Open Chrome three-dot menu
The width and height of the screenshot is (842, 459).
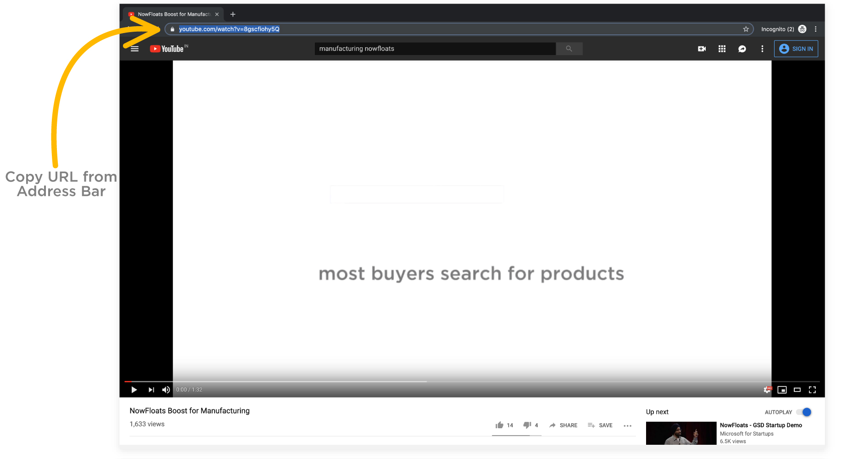(x=815, y=29)
